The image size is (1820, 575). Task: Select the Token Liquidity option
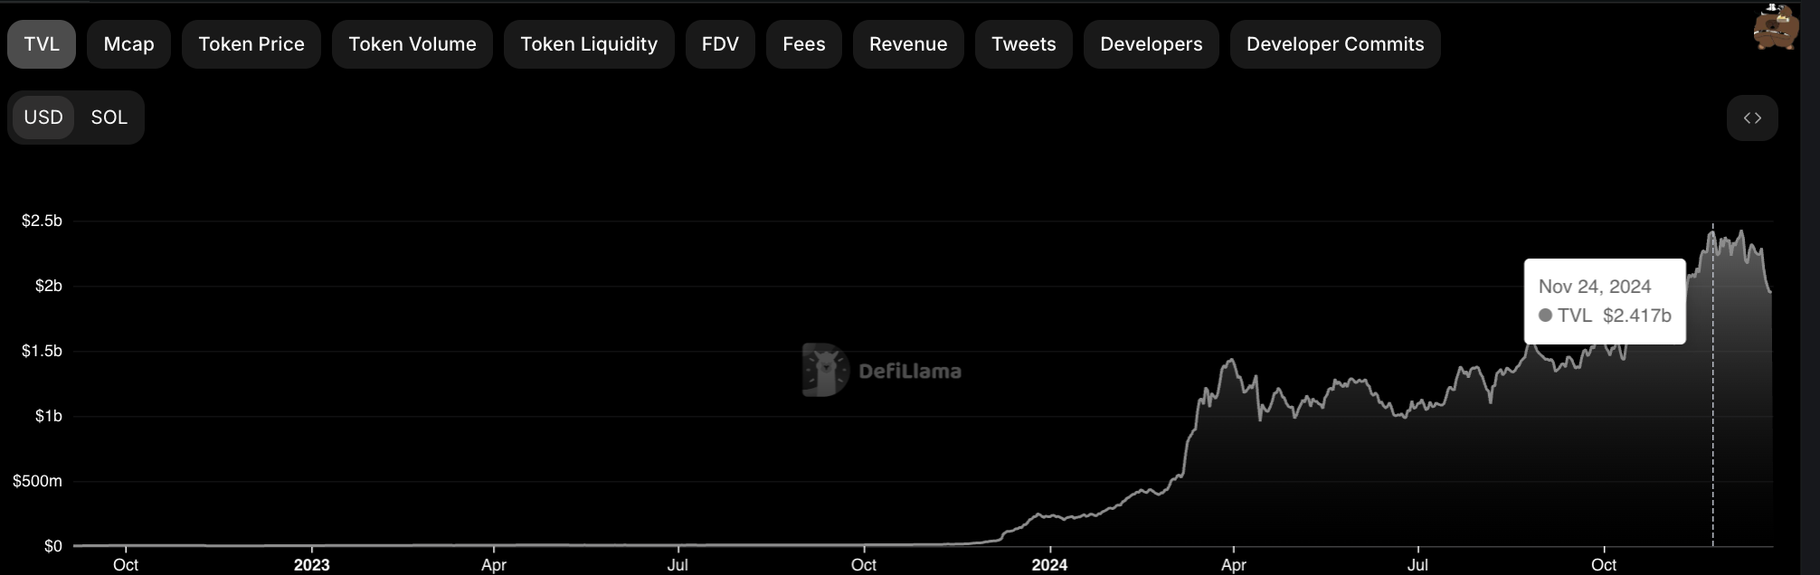588,44
